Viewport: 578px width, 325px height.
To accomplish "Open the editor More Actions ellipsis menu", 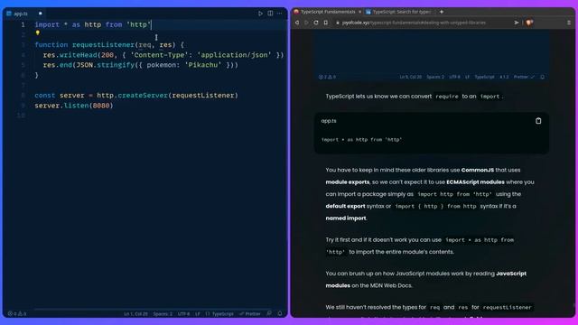I will click(280, 14).
